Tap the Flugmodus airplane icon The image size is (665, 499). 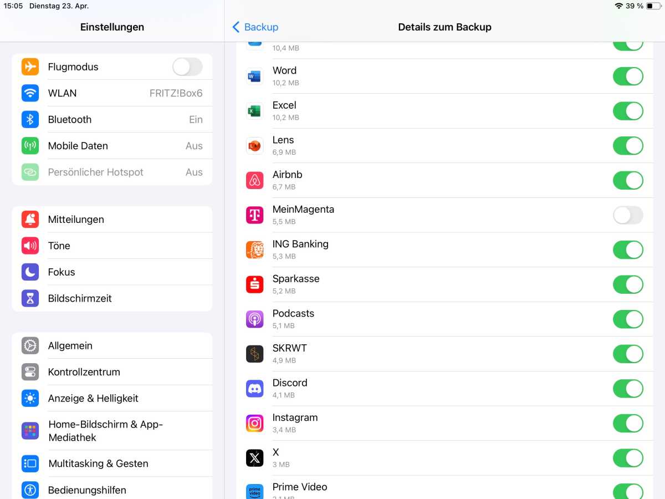tap(30, 67)
